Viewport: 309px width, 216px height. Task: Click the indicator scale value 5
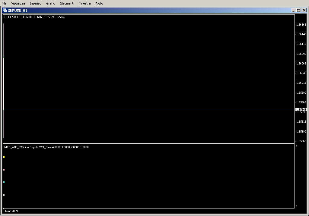pos(296,146)
